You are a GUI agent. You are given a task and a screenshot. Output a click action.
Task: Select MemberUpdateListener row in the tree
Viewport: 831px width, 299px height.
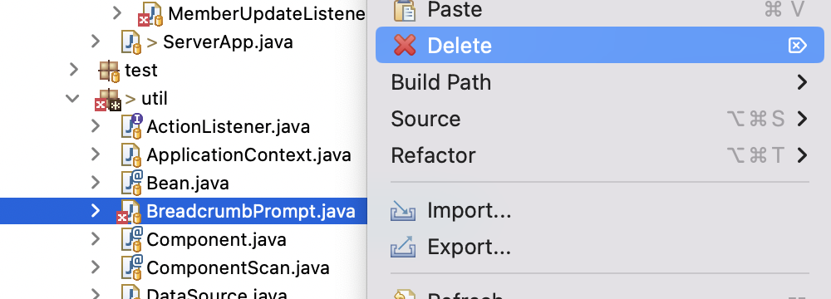click(267, 14)
